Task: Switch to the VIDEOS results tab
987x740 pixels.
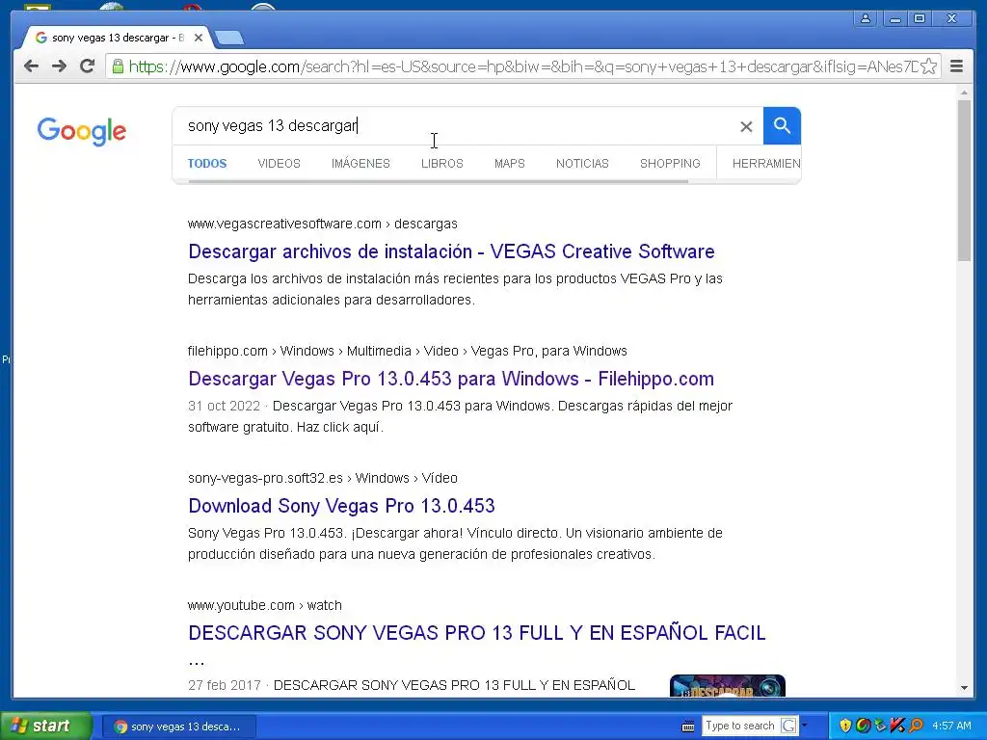Action: [279, 164]
